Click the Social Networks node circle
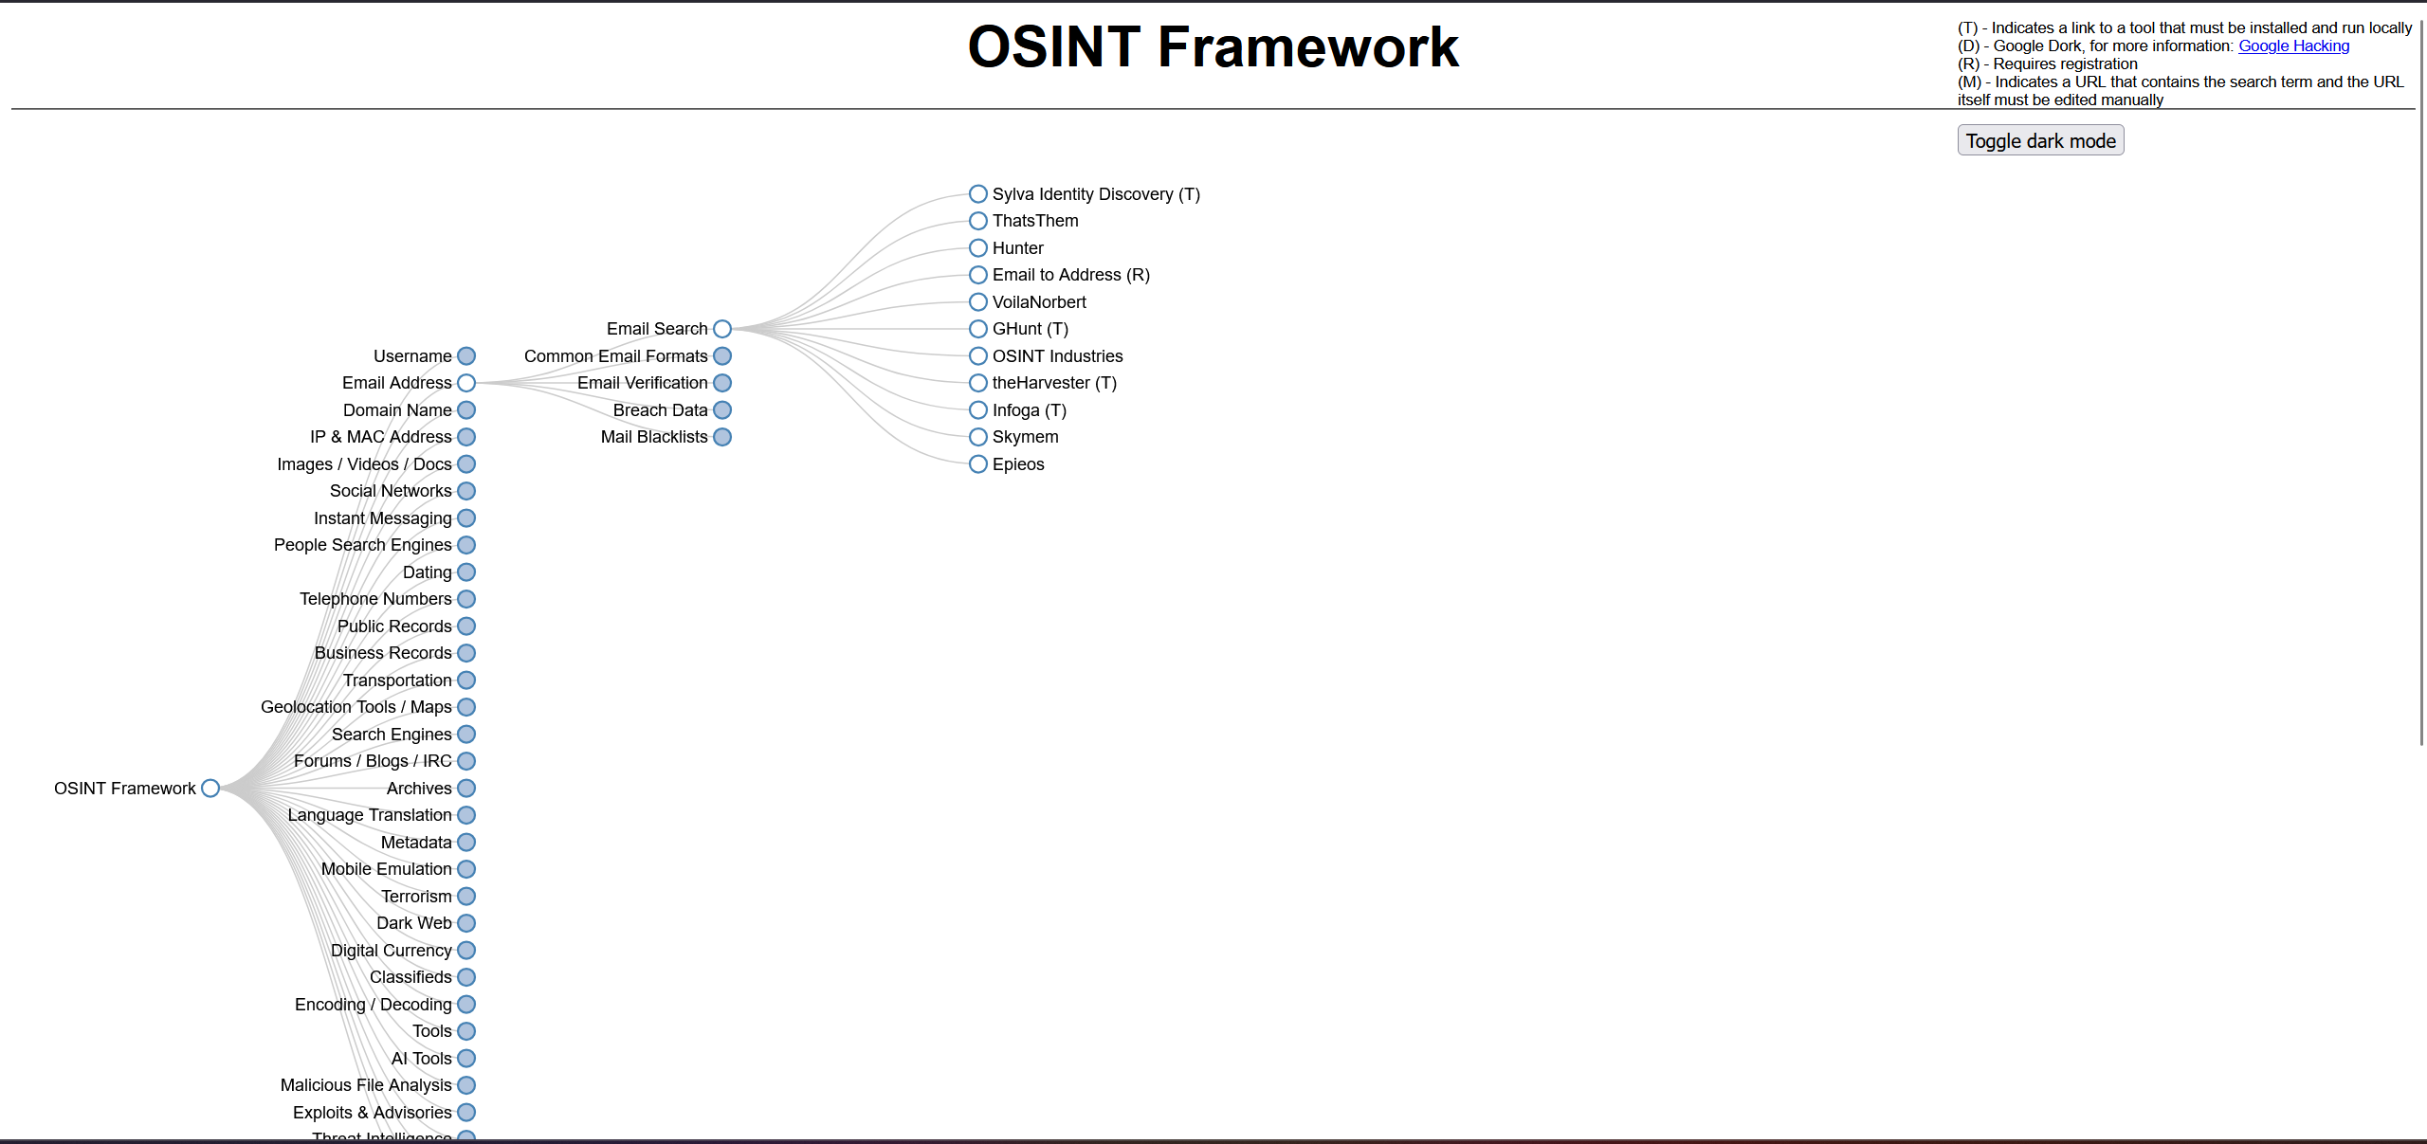Screen dimensions: 2427x1144 466,491
